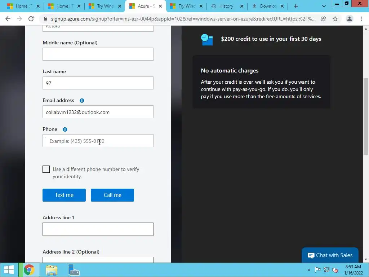
Task: Open Server Manager from taskbar
Action: tap(74, 270)
